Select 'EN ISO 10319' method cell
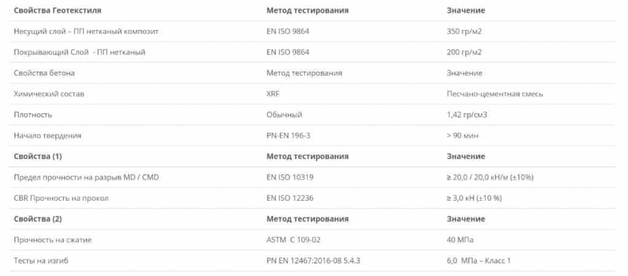 (x=289, y=177)
